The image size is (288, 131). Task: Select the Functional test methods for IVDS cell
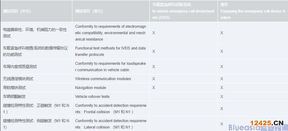click(111, 51)
